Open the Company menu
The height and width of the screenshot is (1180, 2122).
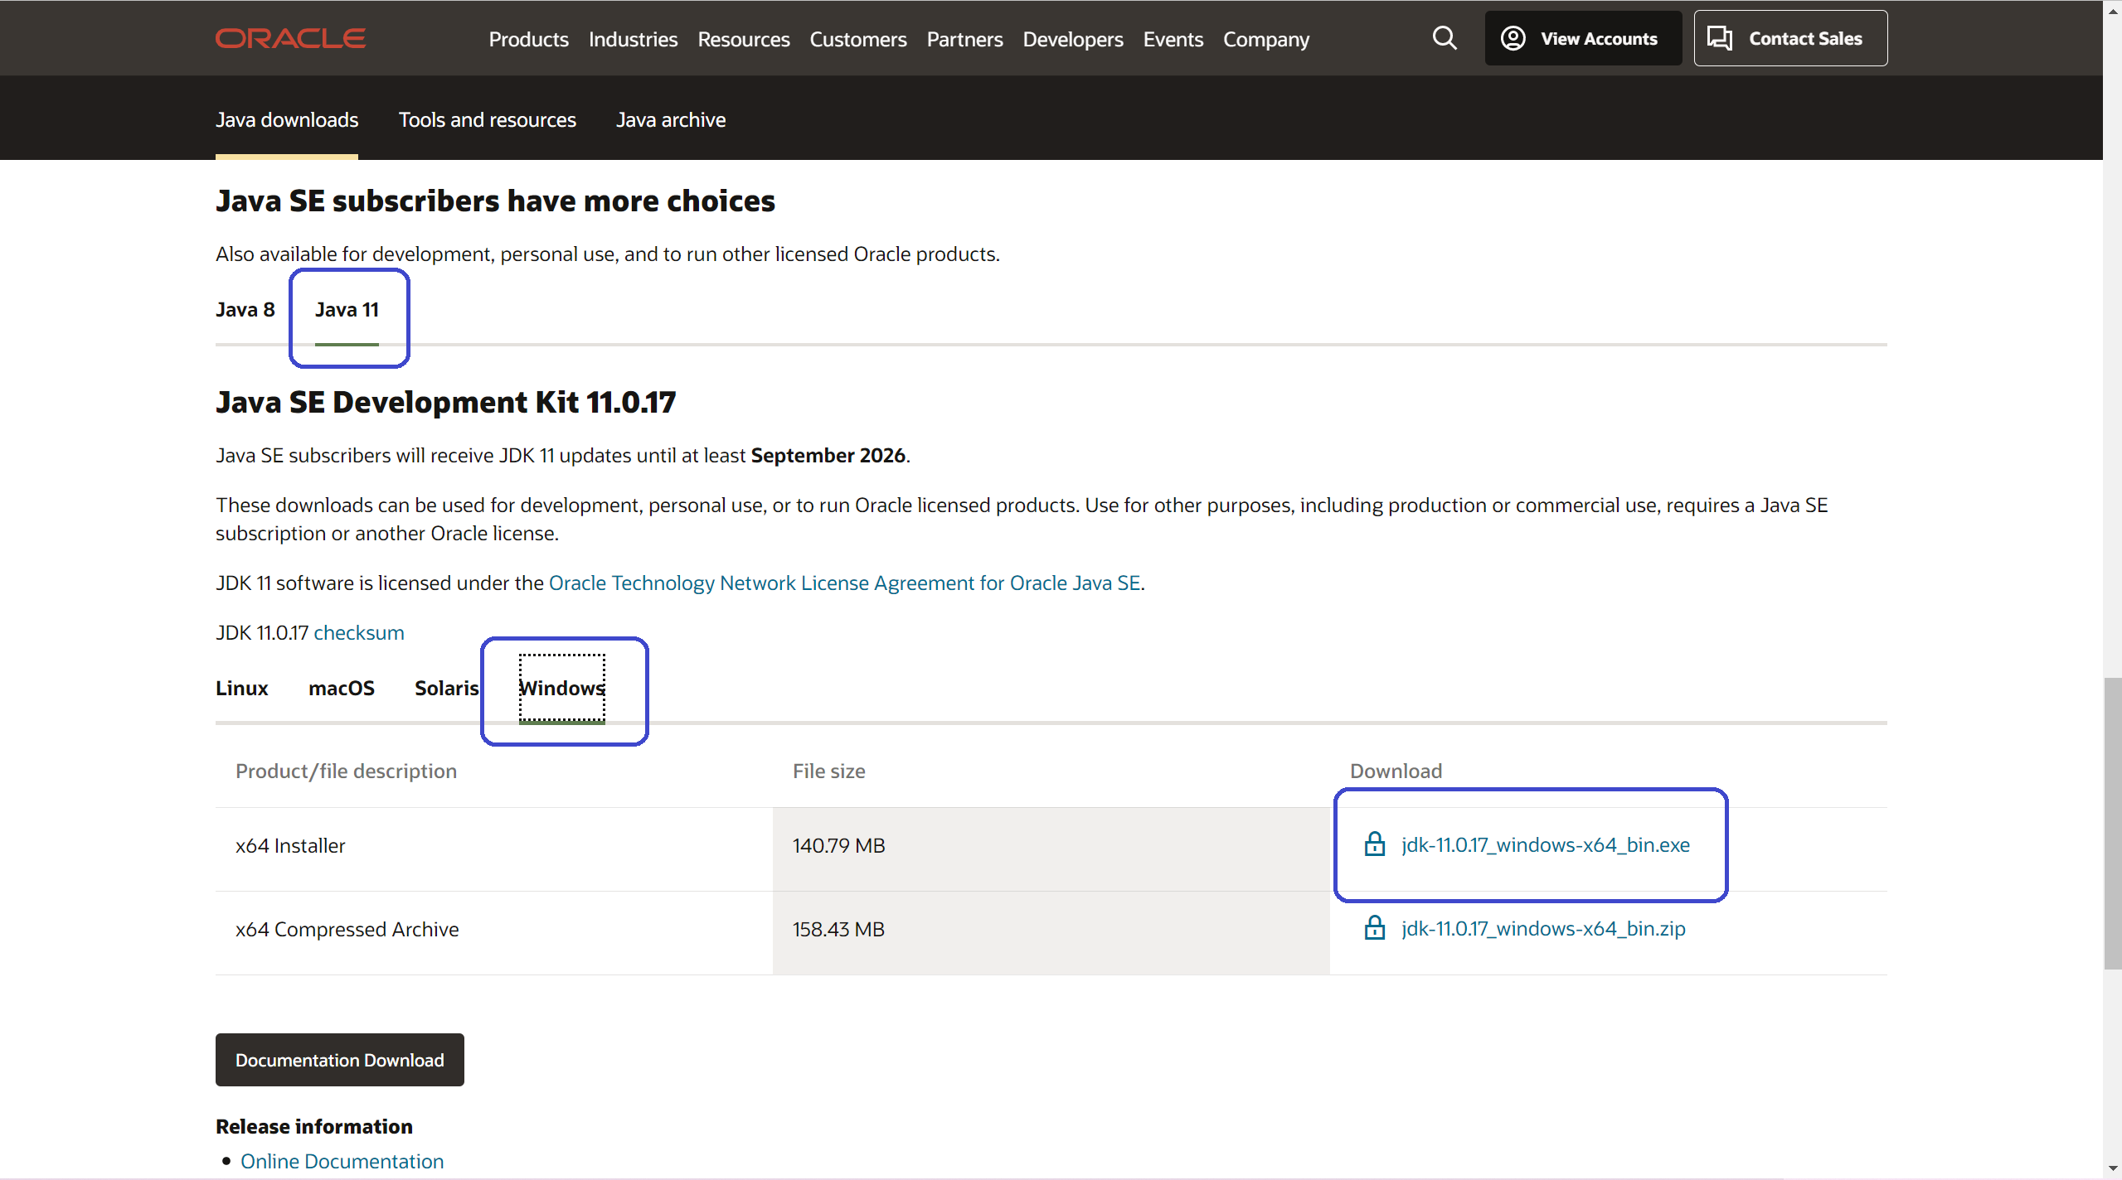(x=1265, y=39)
